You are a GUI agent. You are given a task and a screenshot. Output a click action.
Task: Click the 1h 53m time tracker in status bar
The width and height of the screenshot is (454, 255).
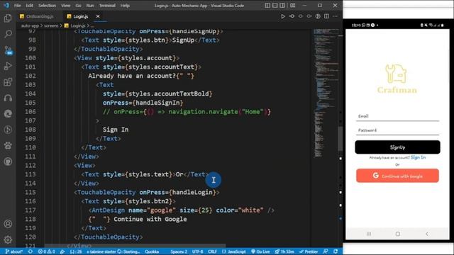point(284,251)
